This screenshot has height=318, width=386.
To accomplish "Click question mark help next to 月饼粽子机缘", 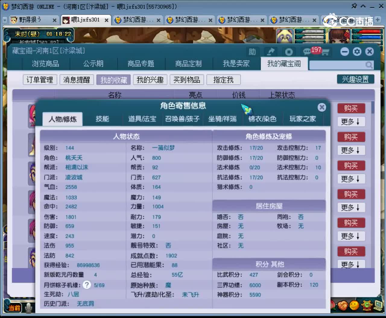I will pos(87,285).
